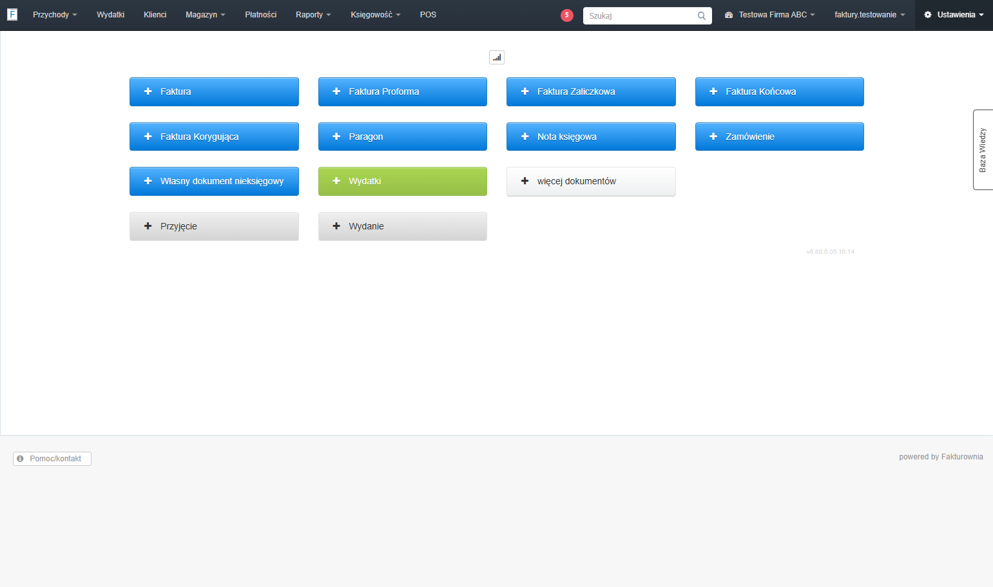The width and height of the screenshot is (993, 587).
Task: Open the Testowa Firma ABC company dropdown
Action: tap(770, 15)
